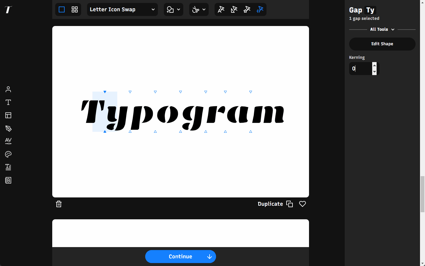Favorite the design with the heart icon

click(303, 204)
